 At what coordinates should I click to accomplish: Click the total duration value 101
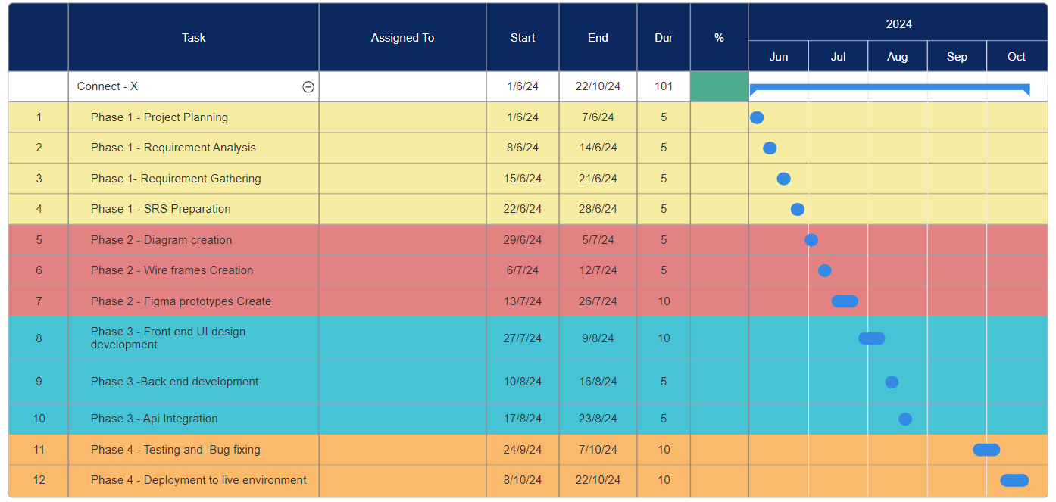(664, 86)
